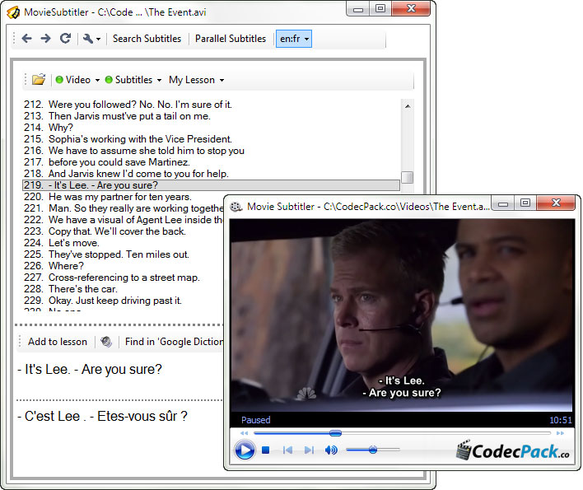Select line 222 'We have a visual of Agent Lee'

(x=124, y=220)
